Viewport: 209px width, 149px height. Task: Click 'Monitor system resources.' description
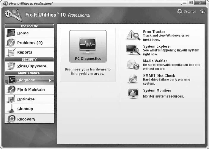point(163,96)
